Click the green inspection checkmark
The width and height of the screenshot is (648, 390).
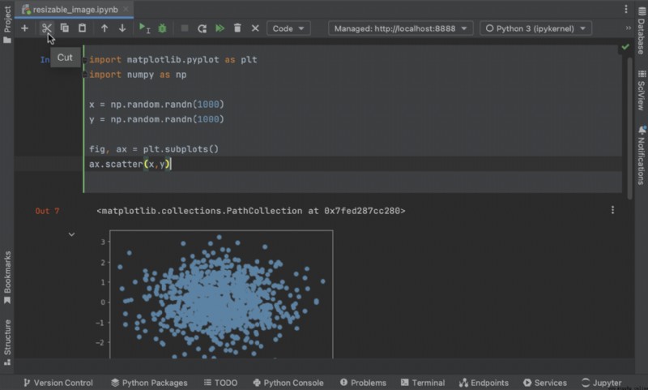(625, 47)
